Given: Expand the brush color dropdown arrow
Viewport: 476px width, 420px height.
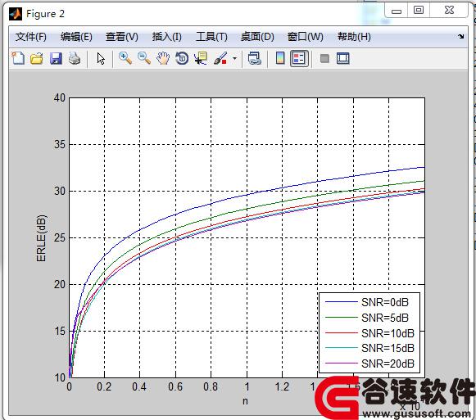Looking at the screenshot, I should tap(234, 58).
